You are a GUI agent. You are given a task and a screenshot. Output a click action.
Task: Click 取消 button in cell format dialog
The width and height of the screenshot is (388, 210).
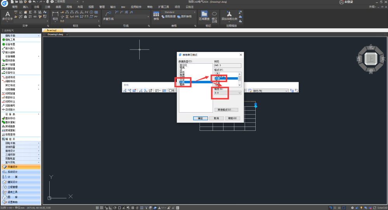pos(217,118)
